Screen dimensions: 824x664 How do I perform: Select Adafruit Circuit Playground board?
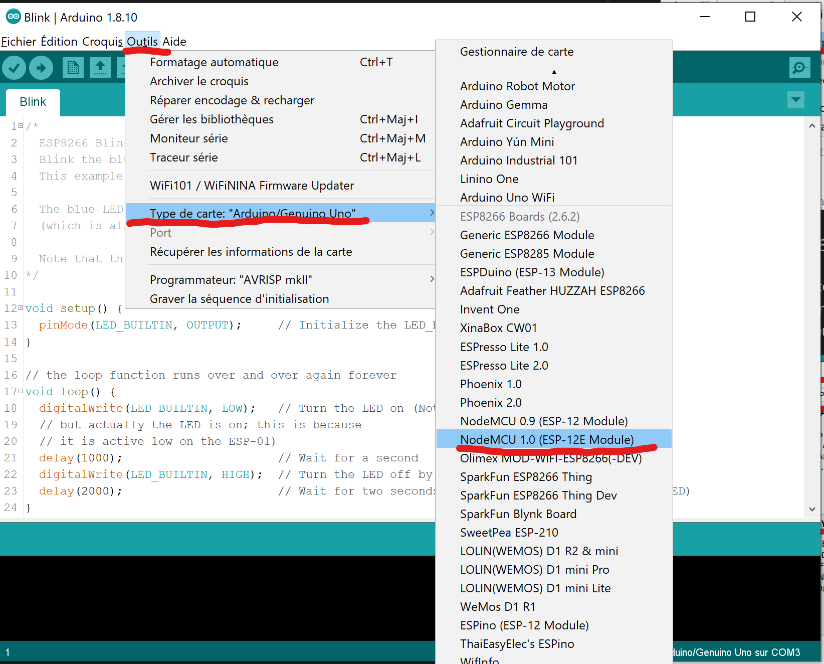coord(554,123)
